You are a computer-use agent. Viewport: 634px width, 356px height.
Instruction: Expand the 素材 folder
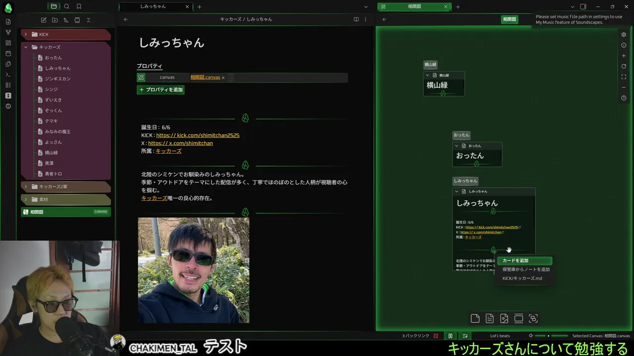(66, 199)
